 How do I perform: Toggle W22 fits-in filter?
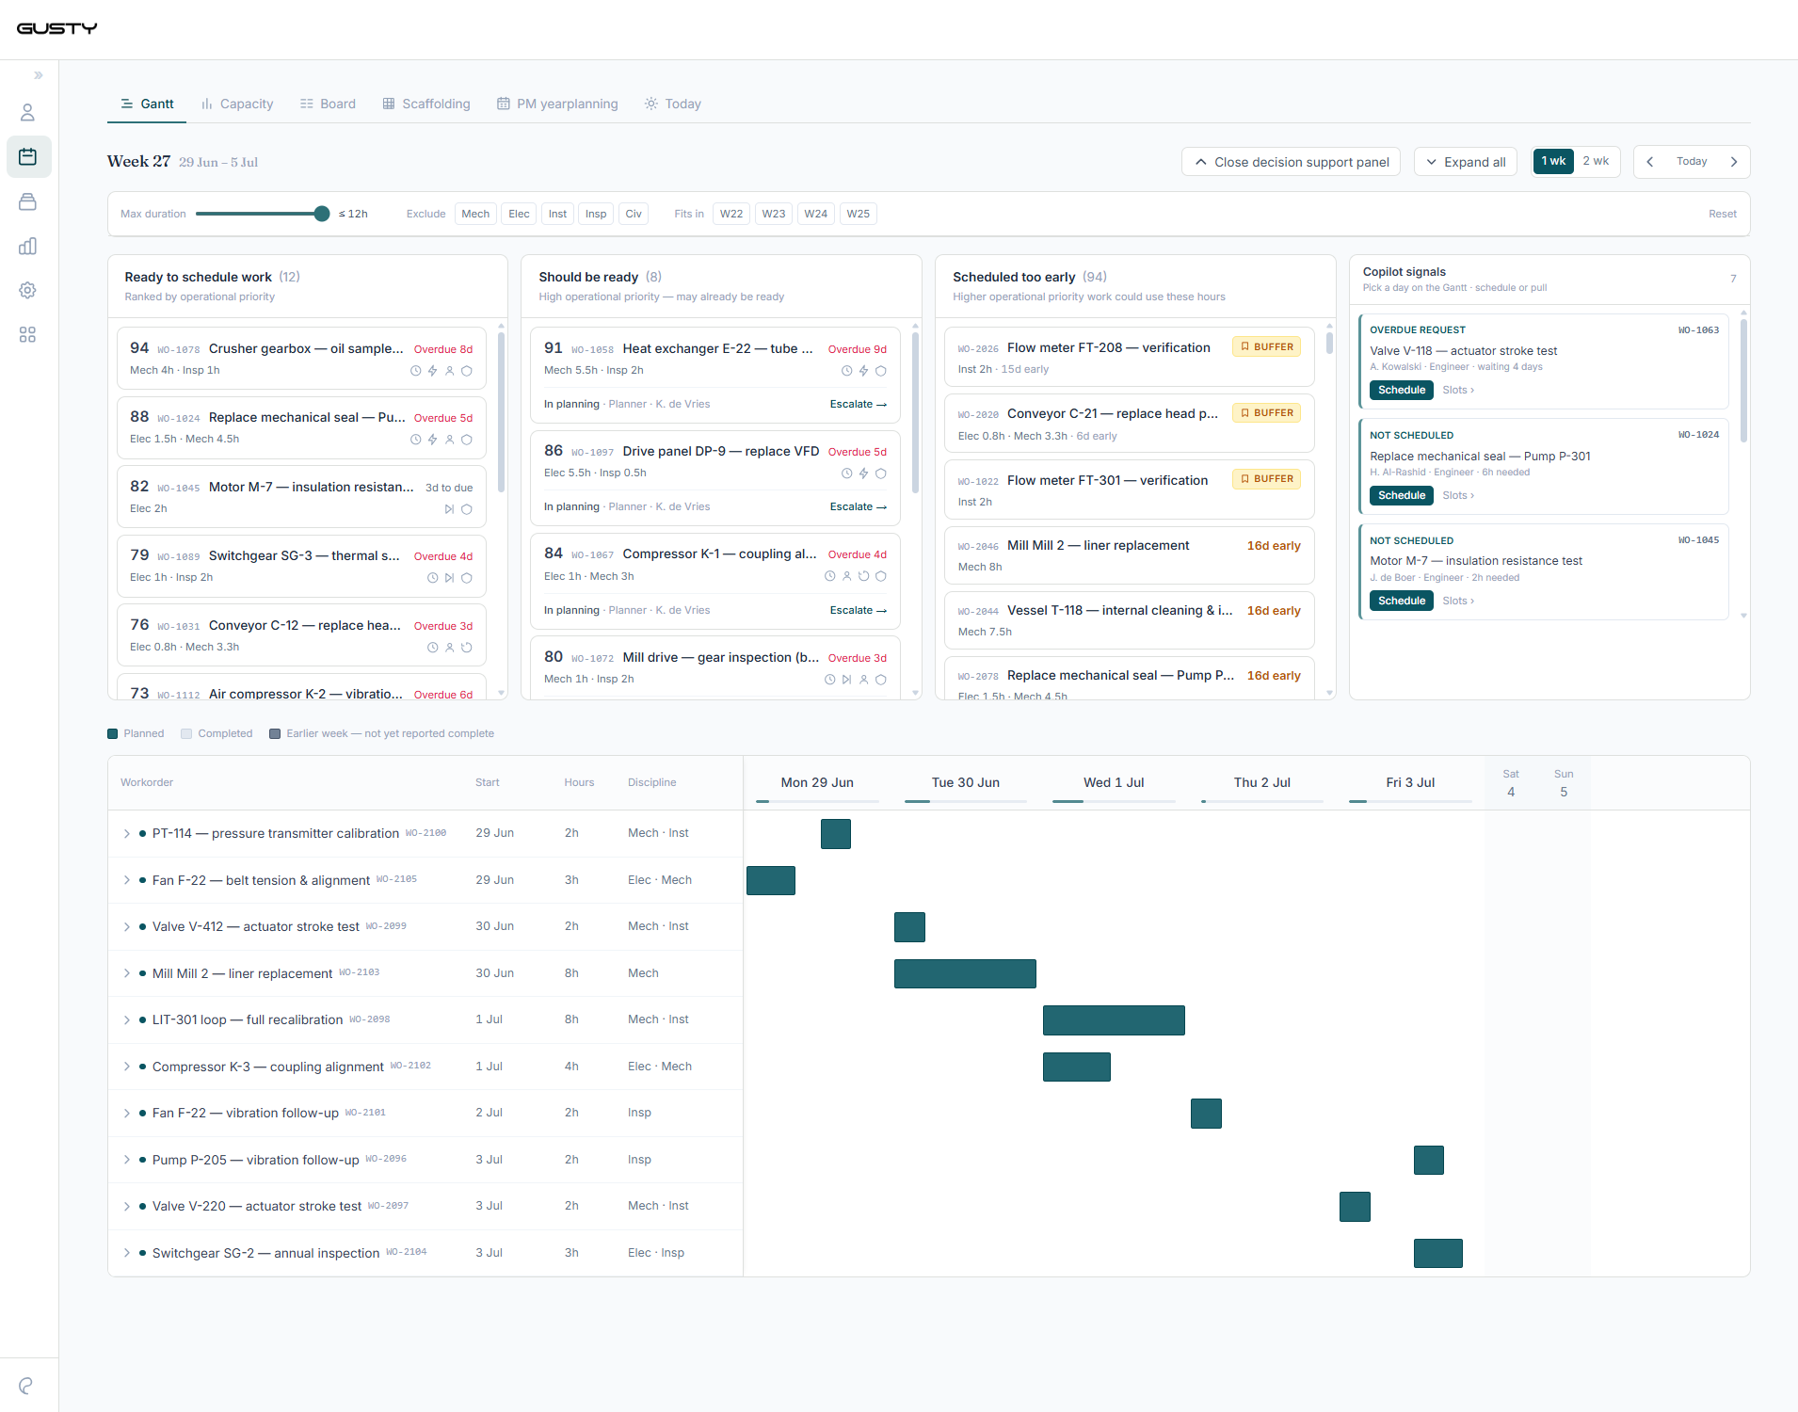731,214
